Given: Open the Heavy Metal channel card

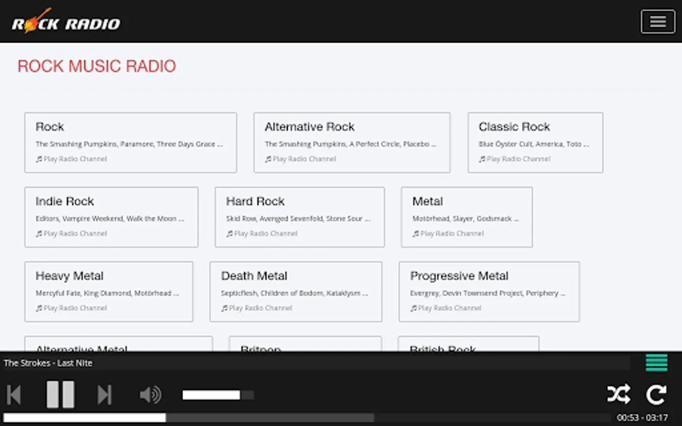Looking at the screenshot, I should coord(109,292).
